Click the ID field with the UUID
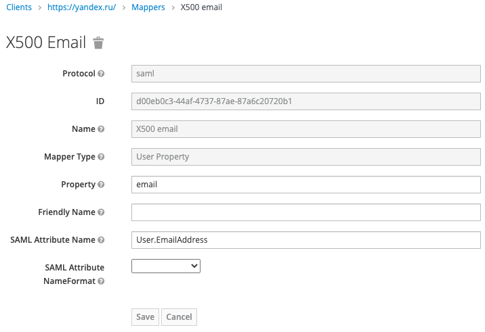The width and height of the screenshot is (485, 332). (305, 101)
